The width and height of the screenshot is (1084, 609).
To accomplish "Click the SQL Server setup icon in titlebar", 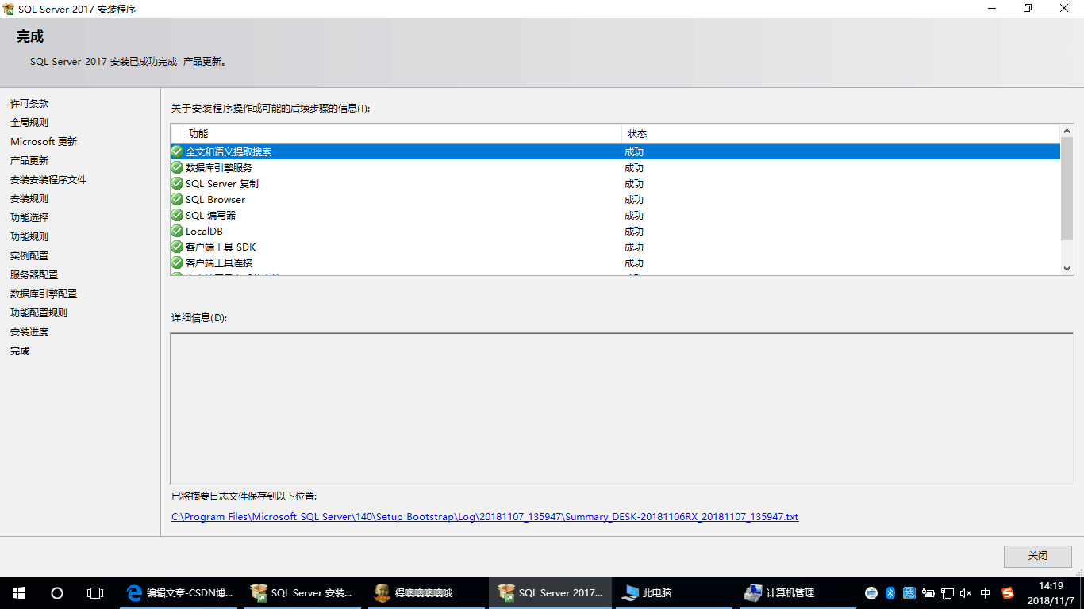I will (x=8, y=9).
